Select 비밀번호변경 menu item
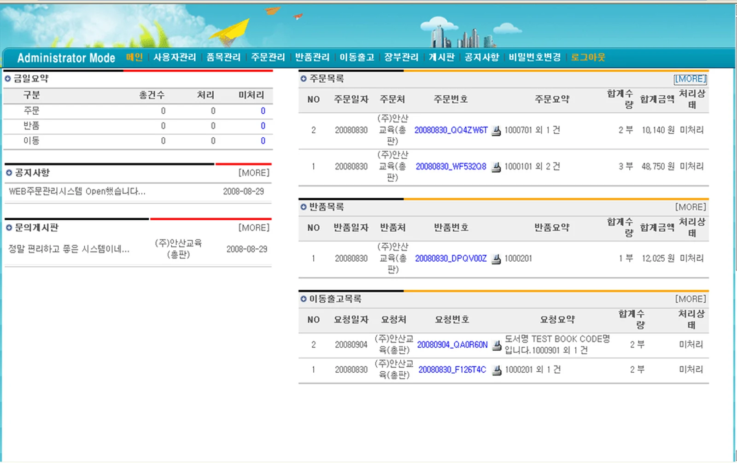This screenshot has width=737, height=463. [535, 57]
